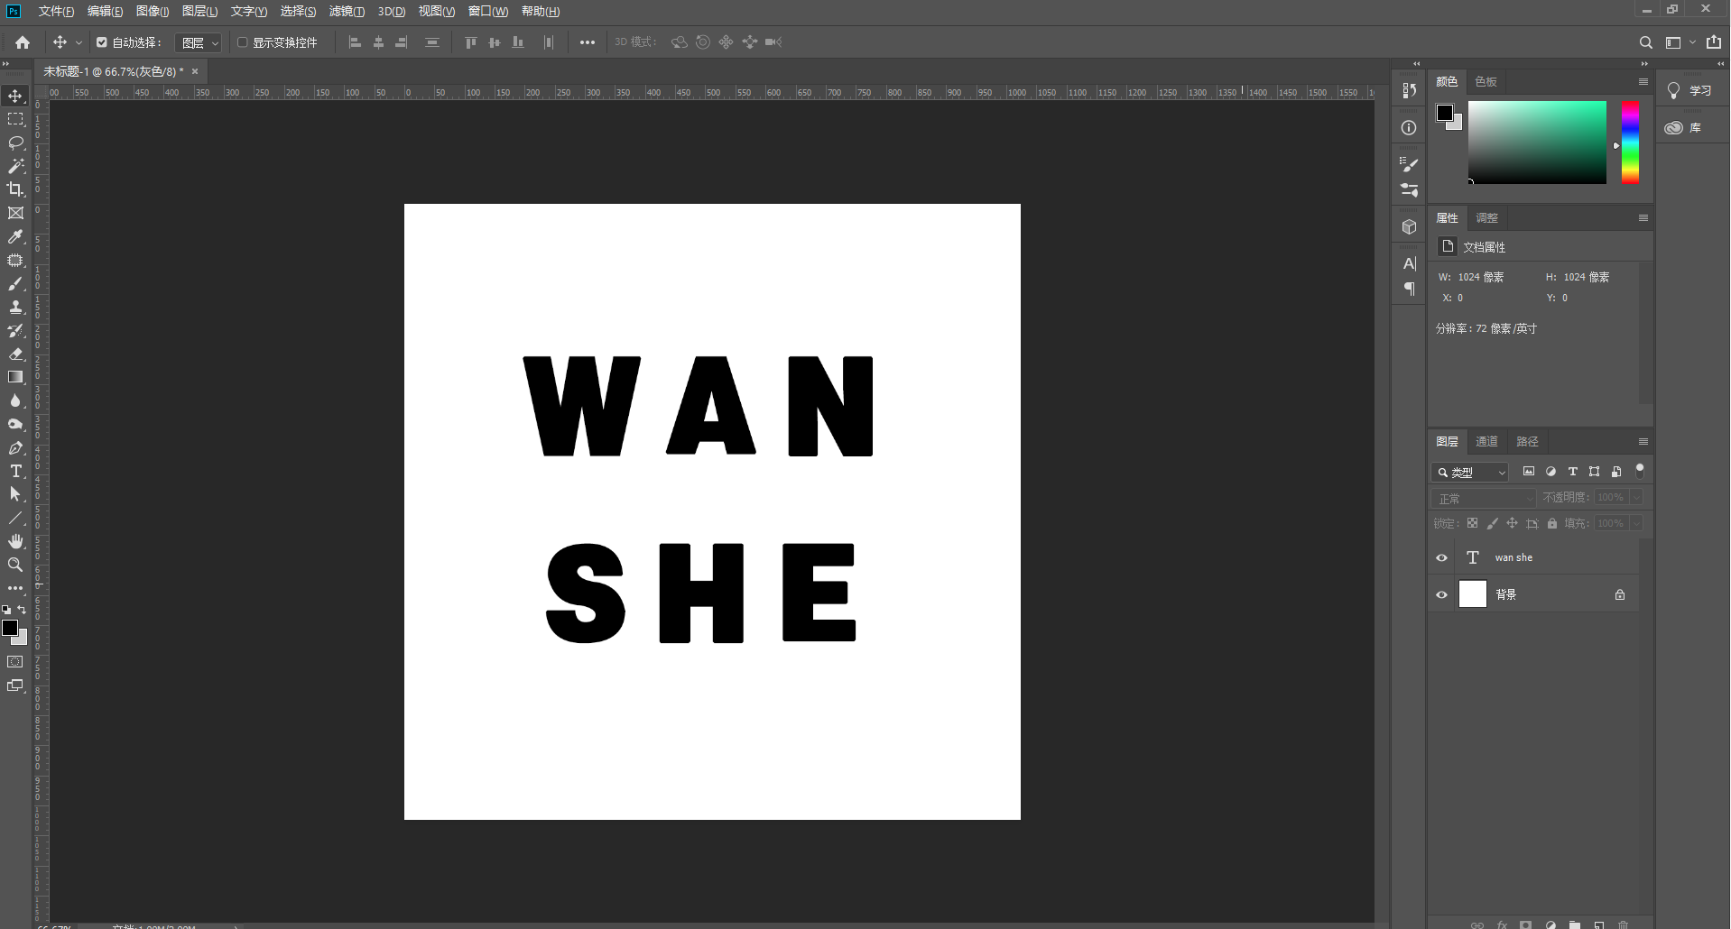Open the Info panel icon
This screenshot has height=929, width=1731.
(x=1409, y=128)
